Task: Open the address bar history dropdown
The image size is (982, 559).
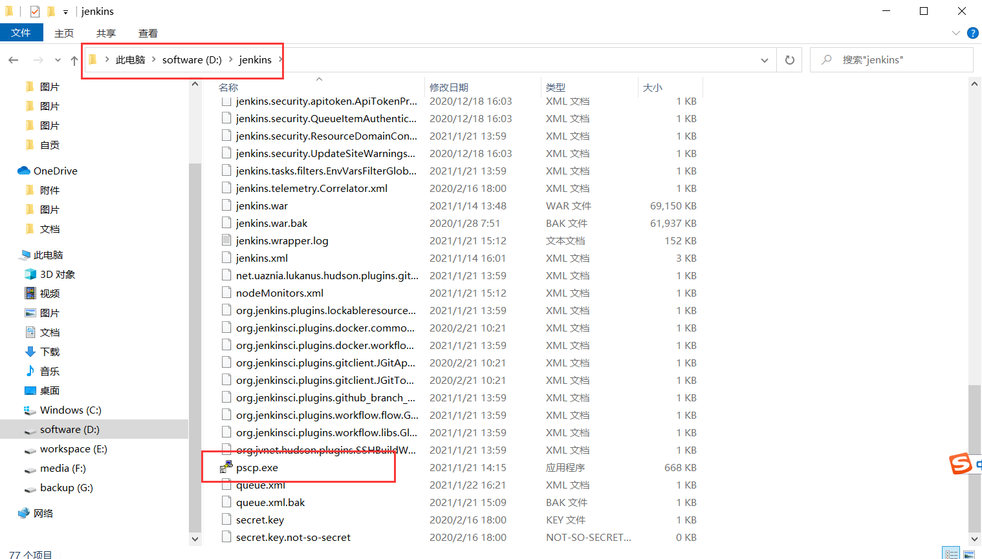Action: [765, 60]
